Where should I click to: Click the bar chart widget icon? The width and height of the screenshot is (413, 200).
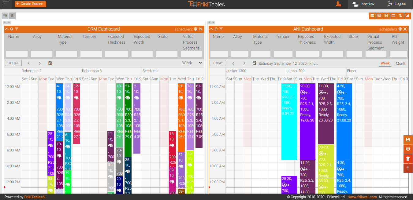(x=407, y=16)
